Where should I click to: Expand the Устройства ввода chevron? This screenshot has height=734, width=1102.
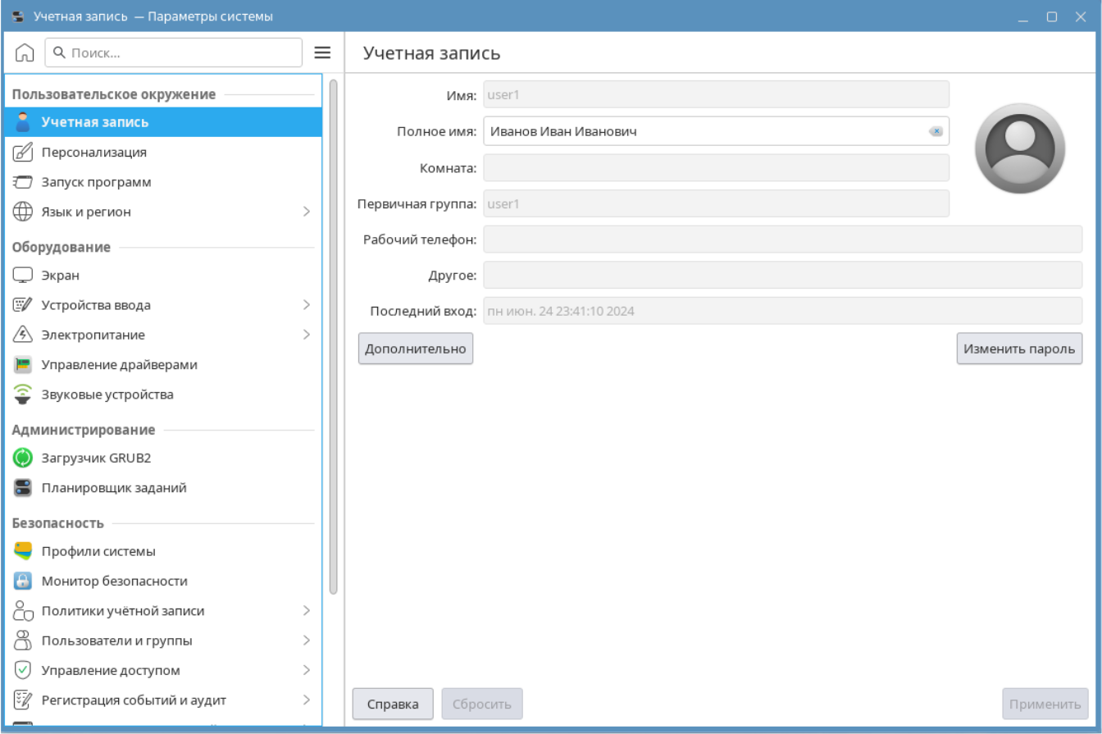pos(306,305)
